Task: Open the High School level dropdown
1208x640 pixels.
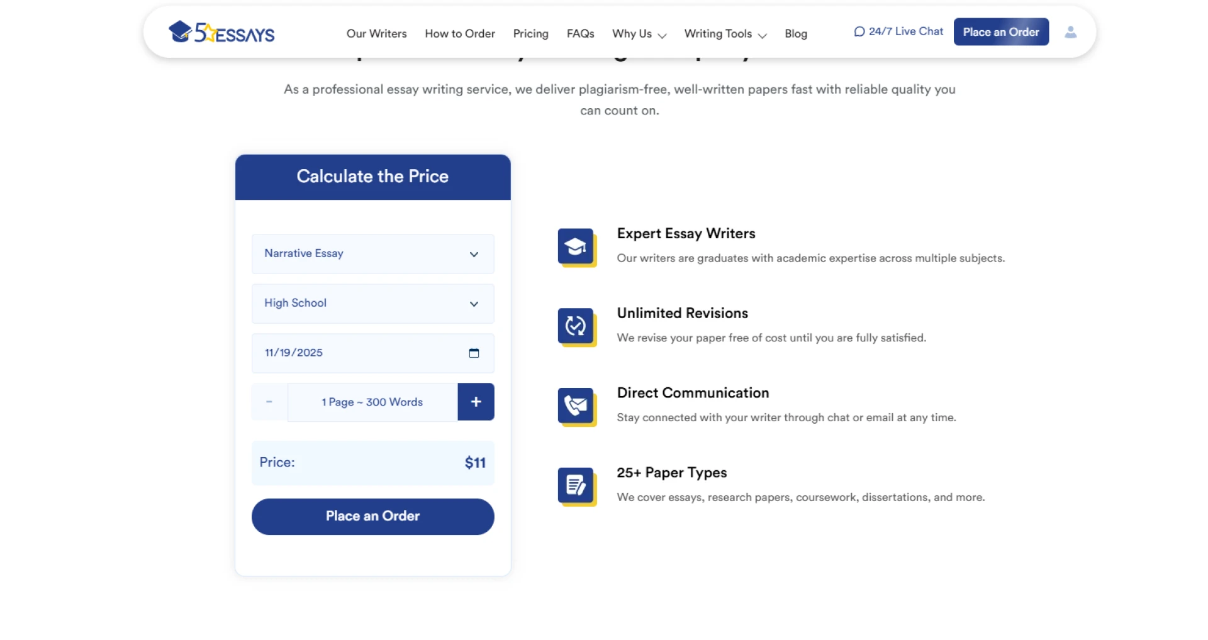Action: point(372,304)
